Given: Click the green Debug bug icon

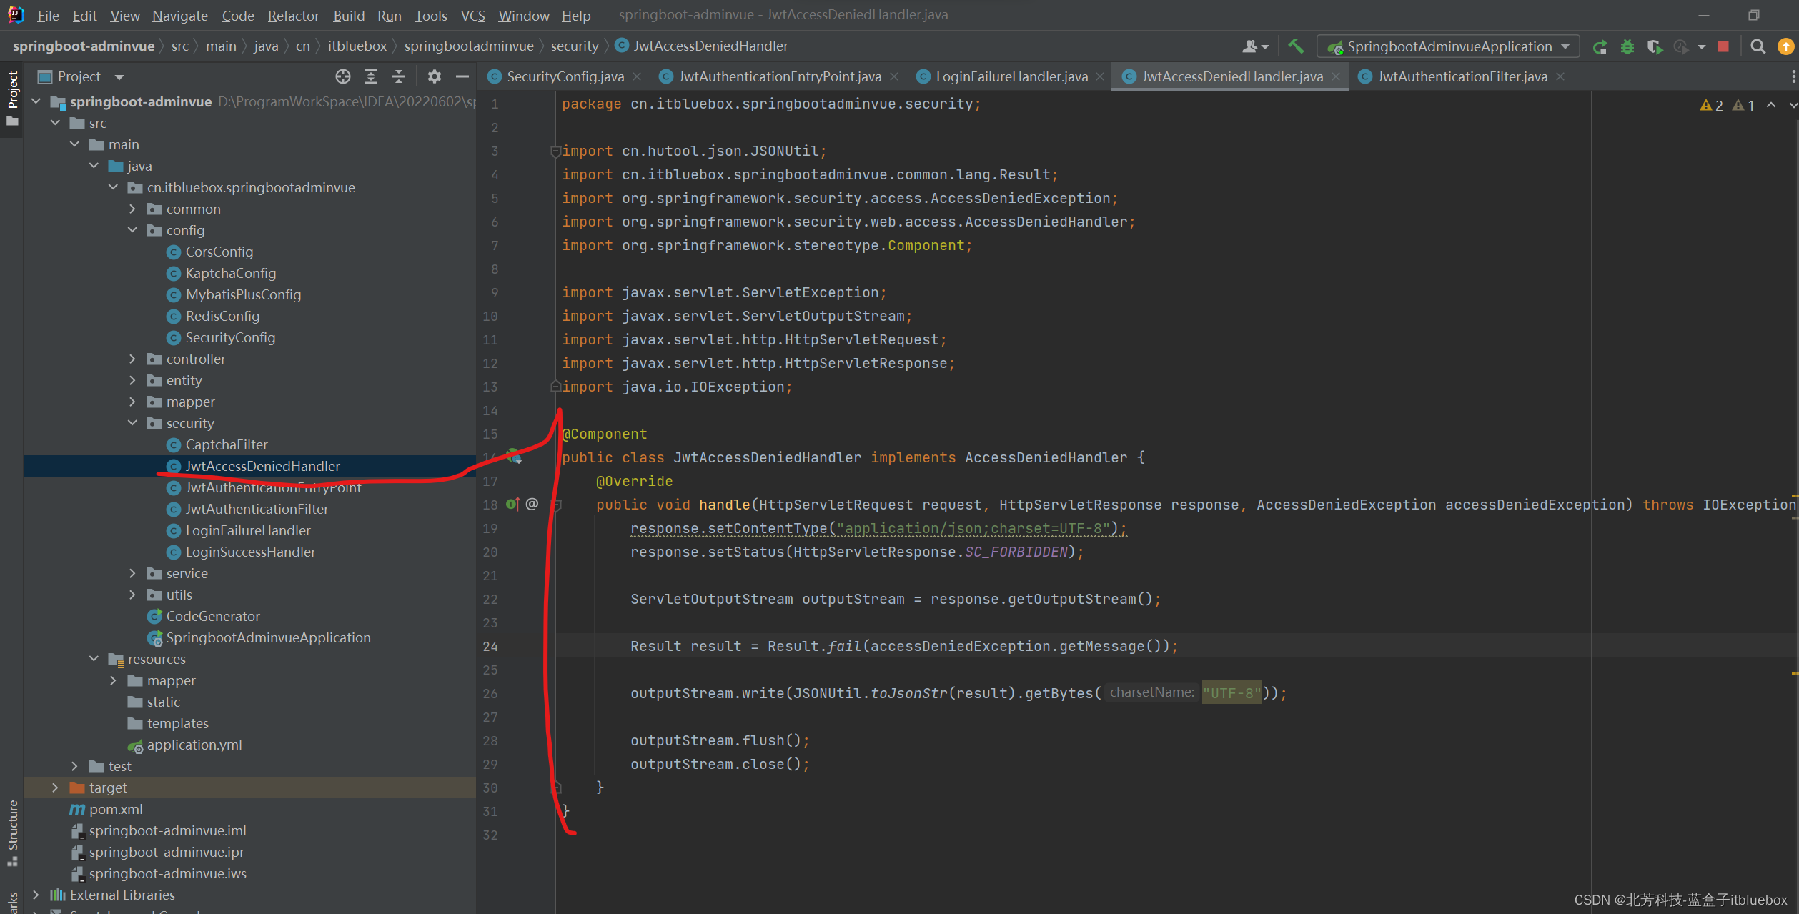Looking at the screenshot, I should (x=1627, y=47).
